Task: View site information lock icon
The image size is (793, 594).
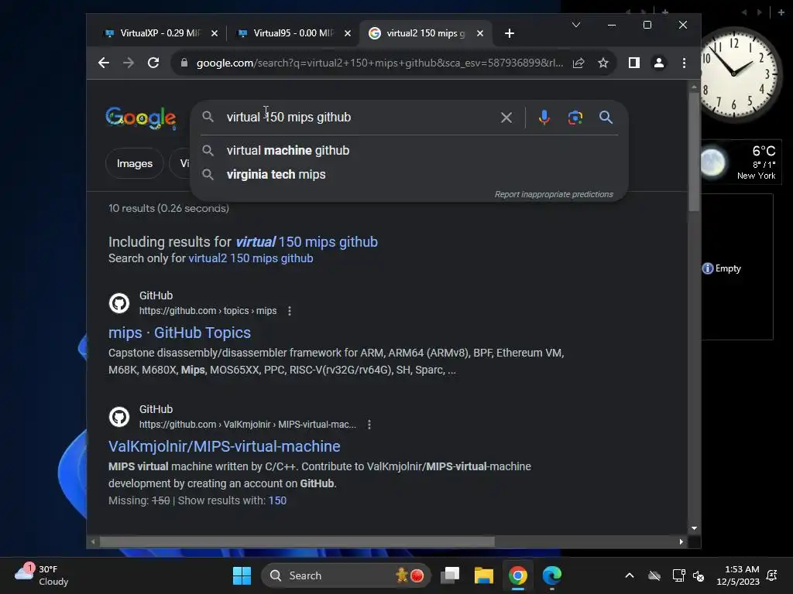Action: (184, 63)
